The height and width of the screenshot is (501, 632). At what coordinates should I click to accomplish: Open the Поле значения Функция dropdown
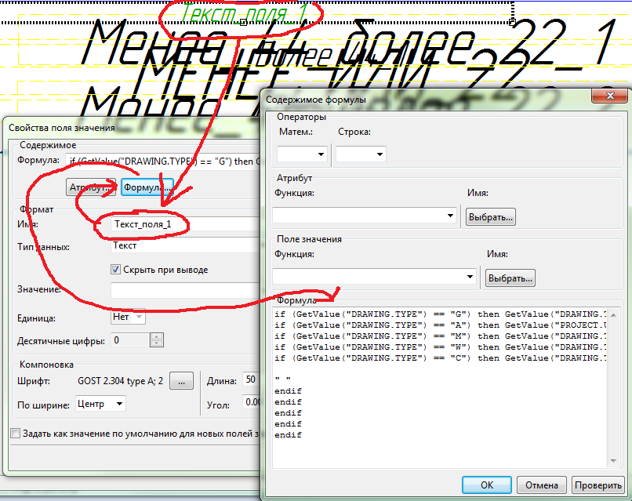coord(374,277)
